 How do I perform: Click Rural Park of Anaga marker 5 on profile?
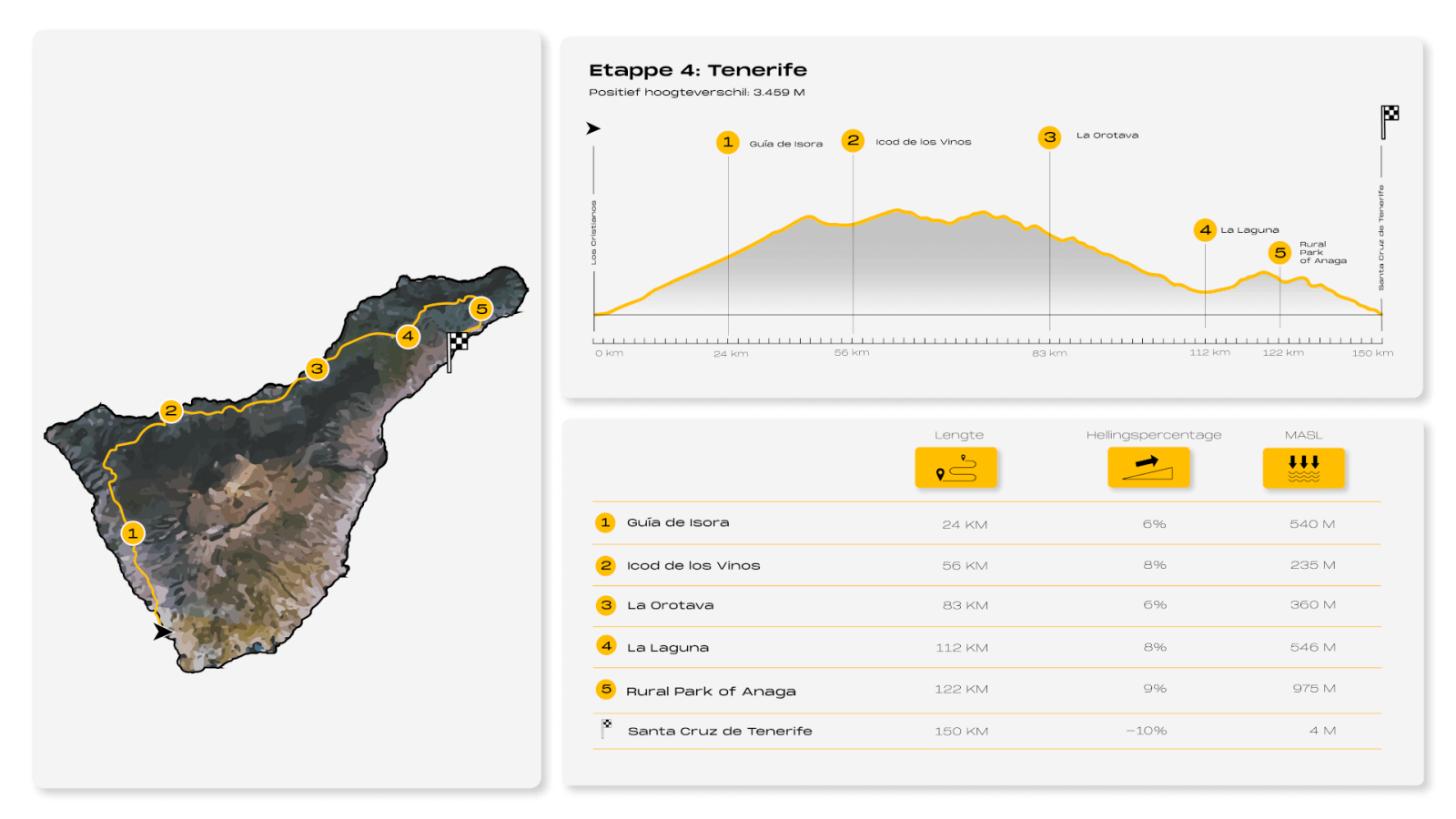tap(1280, 252)
